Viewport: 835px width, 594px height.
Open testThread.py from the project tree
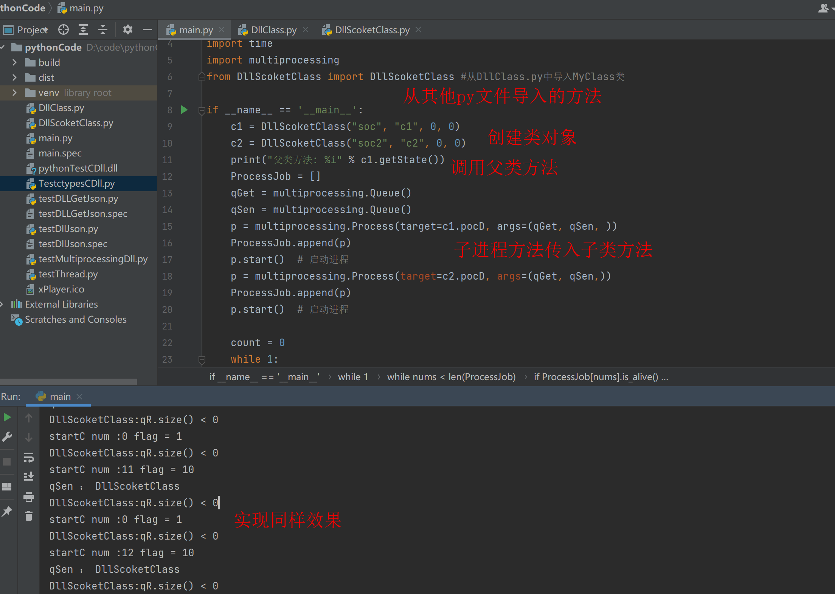click(68, 274)
